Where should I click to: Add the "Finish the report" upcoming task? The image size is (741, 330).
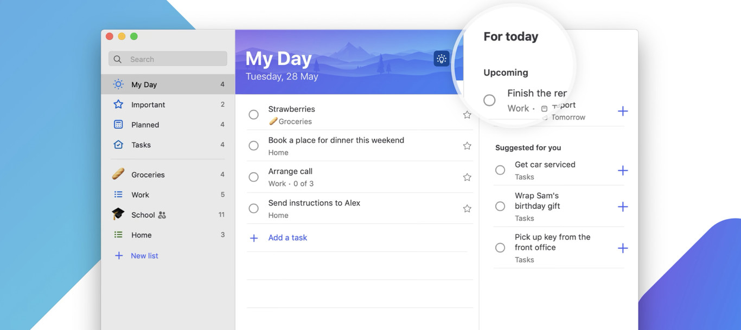623,111
